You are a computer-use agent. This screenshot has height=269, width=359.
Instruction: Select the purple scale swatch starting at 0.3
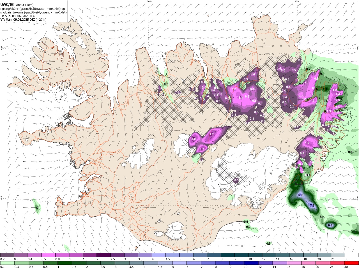21,255
